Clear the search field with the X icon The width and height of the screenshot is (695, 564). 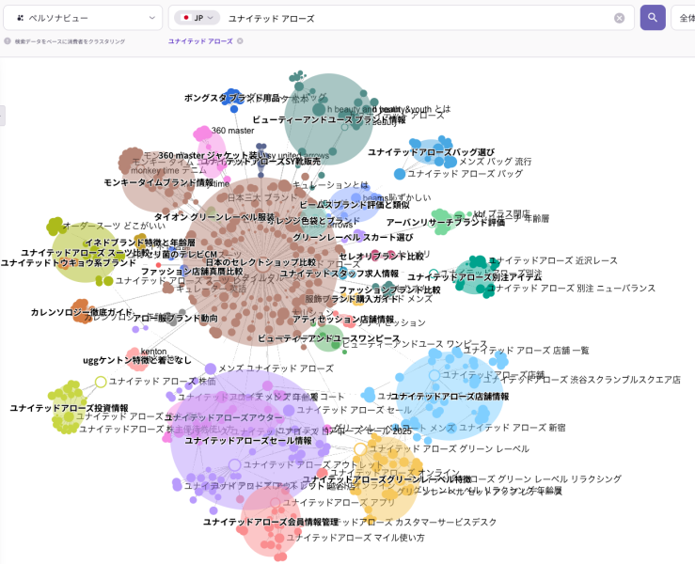(x=619, y=18)
